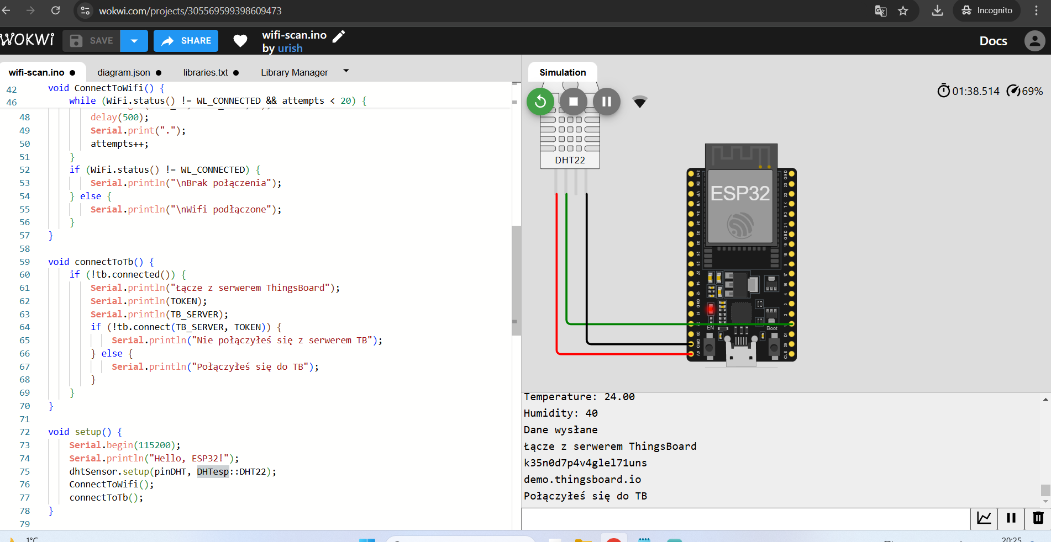
Task: View site information icon in address bar
Action: click(x=85, y=10)
